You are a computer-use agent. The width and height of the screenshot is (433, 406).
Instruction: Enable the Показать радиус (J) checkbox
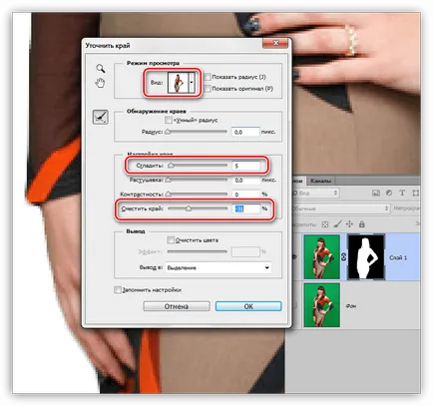[x=208, y=77]
